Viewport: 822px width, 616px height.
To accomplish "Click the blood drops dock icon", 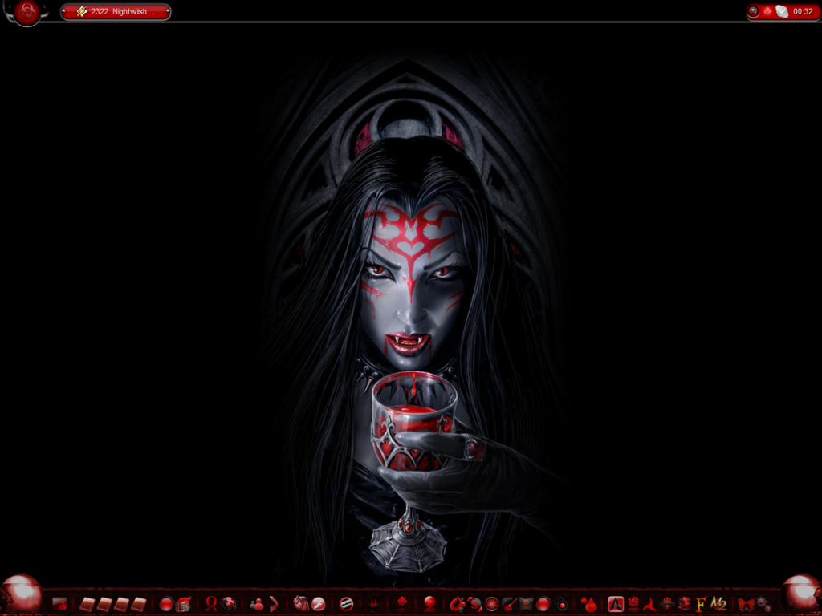I will 589,603.
